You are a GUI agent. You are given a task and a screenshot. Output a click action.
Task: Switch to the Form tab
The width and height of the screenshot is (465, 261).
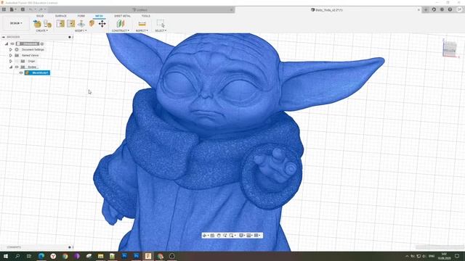tap(81, 16)
